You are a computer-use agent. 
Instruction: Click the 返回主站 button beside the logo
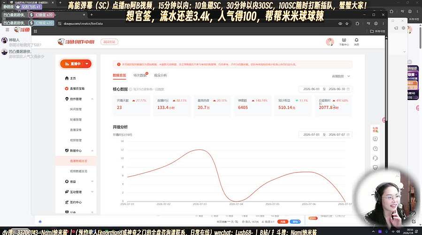pyautogui.click(x=109, y=42)
